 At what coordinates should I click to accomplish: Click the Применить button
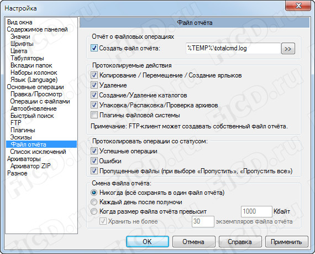click(286, 241)
